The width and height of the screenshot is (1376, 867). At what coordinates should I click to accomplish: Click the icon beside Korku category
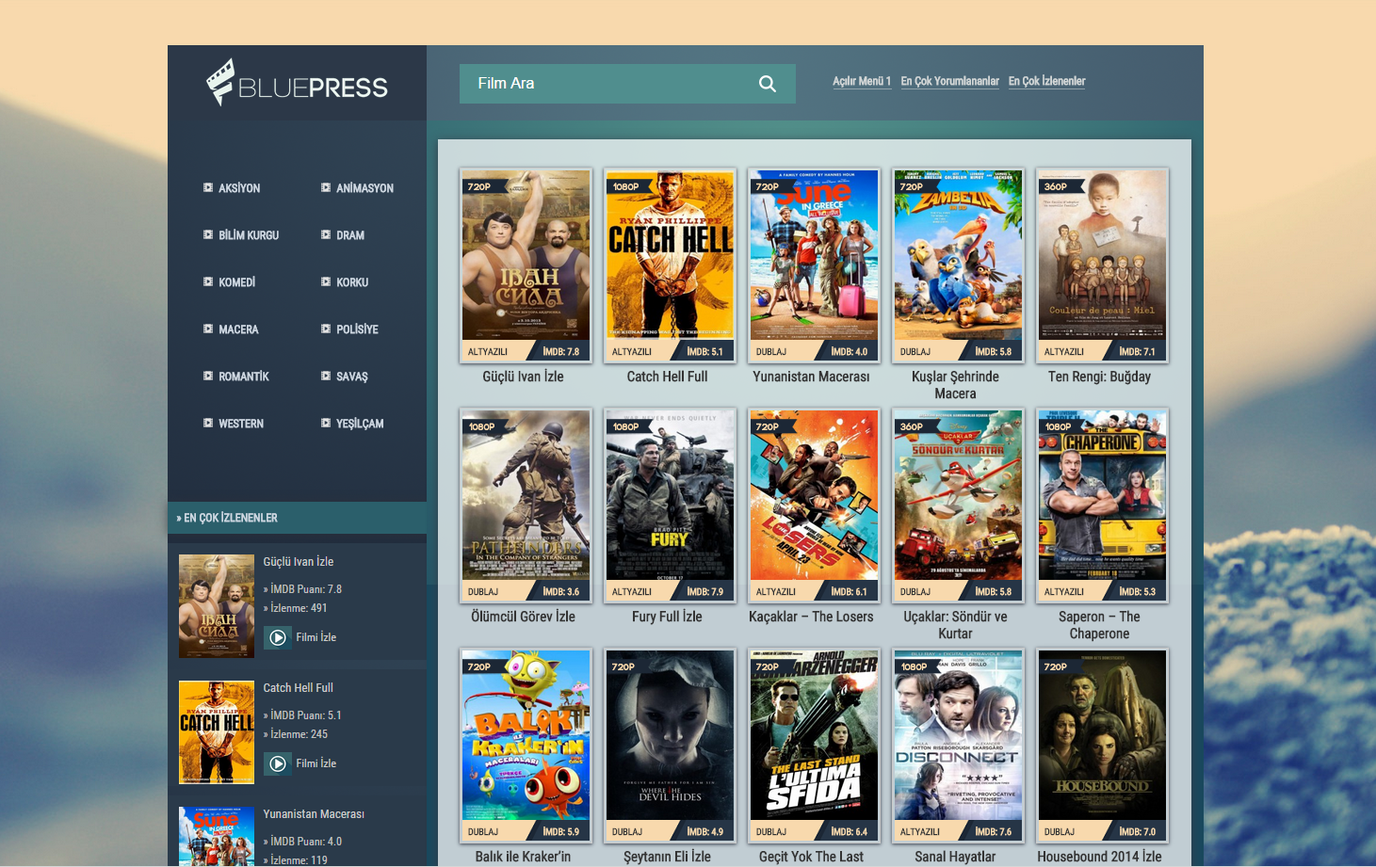click(326, 281)
